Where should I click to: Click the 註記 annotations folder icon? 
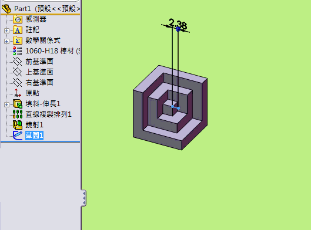pyautogui.click(x=18, y=30)
